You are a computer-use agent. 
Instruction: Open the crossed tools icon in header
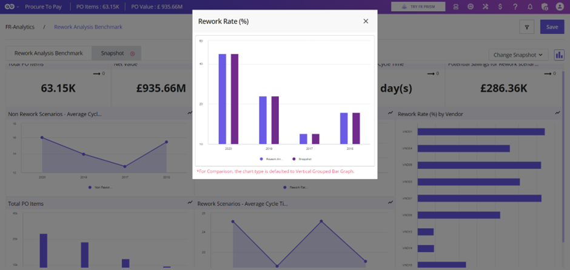tap(485, 7)
